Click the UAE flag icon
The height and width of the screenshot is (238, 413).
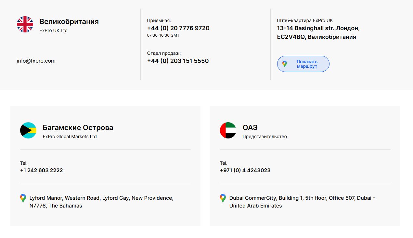228,130
